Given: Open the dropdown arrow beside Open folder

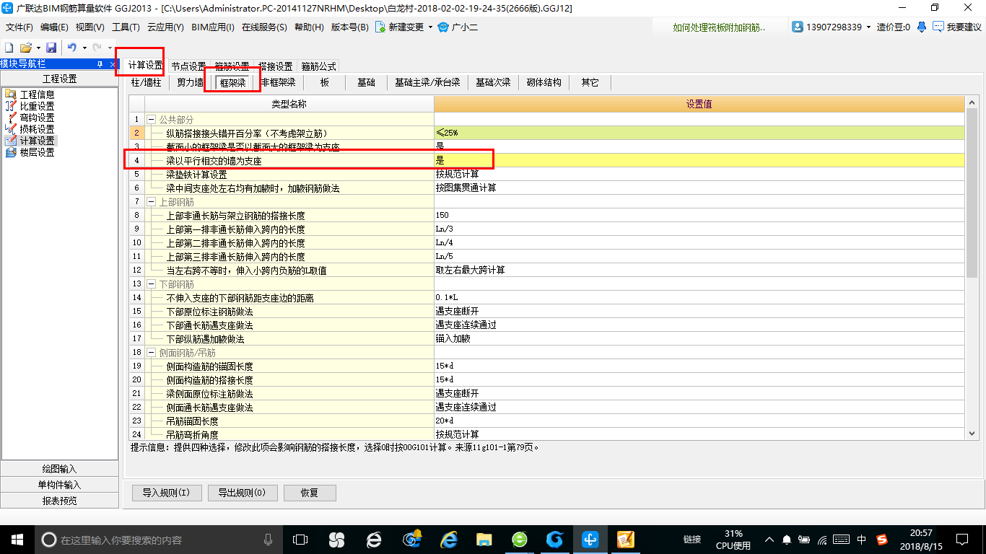Looking at the screenshot, I should coord(38,48).
